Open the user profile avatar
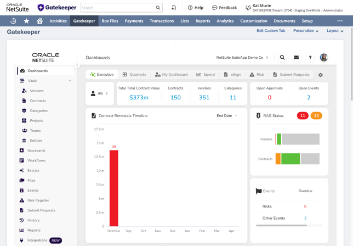This screenshot has width=353, height=246. [x=324, y=58]
